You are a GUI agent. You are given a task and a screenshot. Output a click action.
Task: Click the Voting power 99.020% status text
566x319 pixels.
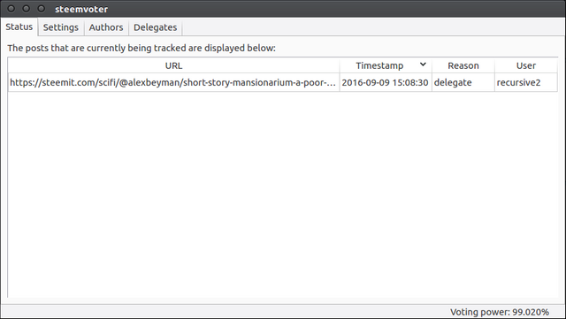[x=499, y=312]
